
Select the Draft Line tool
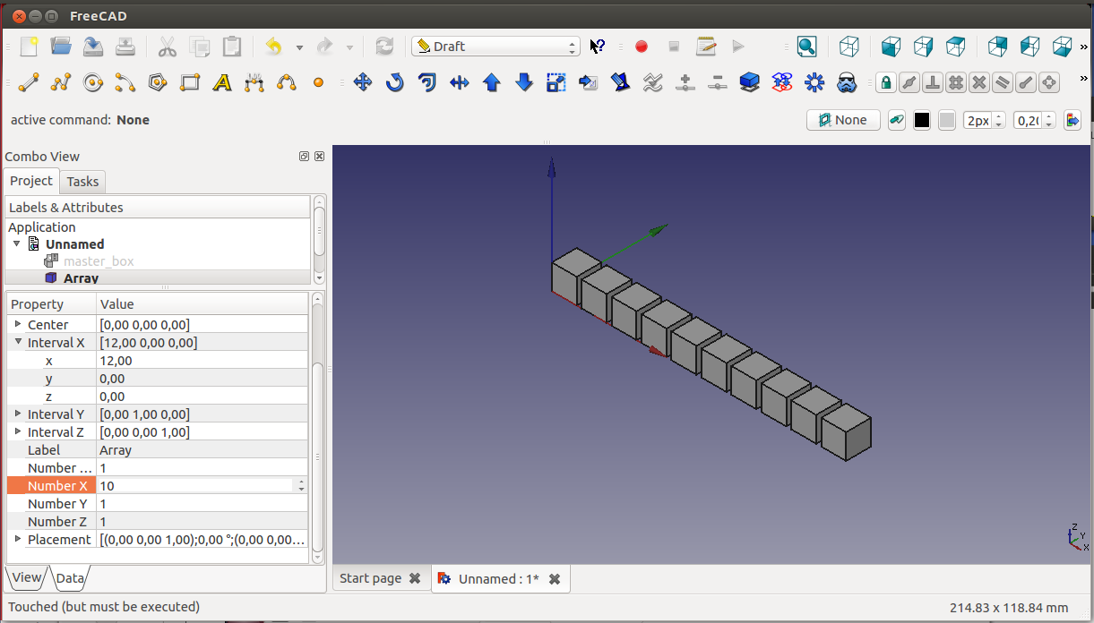[x=29, y=83]
